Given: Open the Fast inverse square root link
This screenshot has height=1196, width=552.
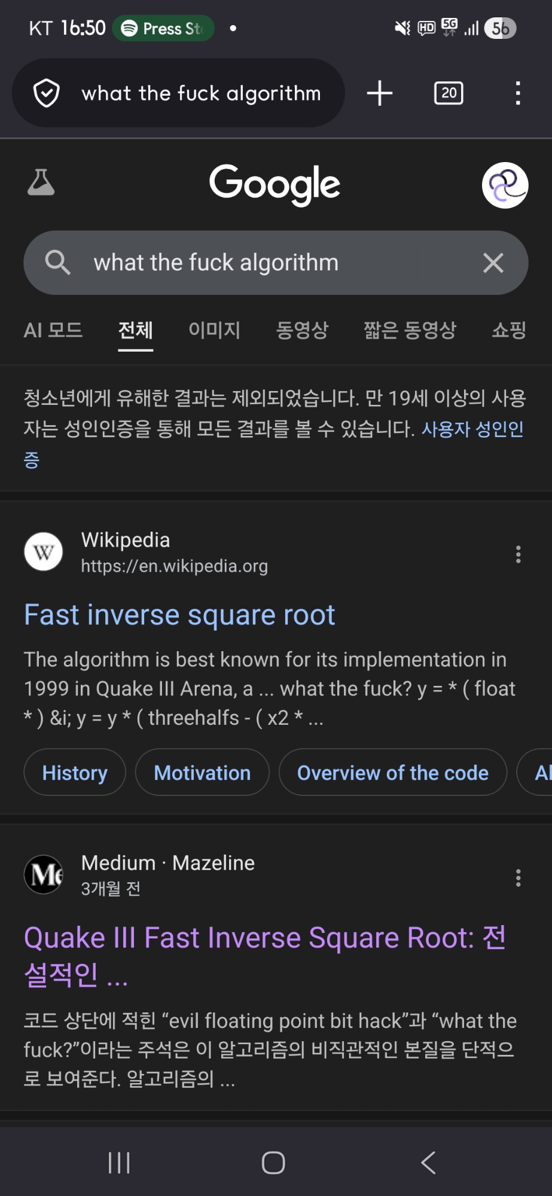Looking at the screenshot, I should (179, 615).
